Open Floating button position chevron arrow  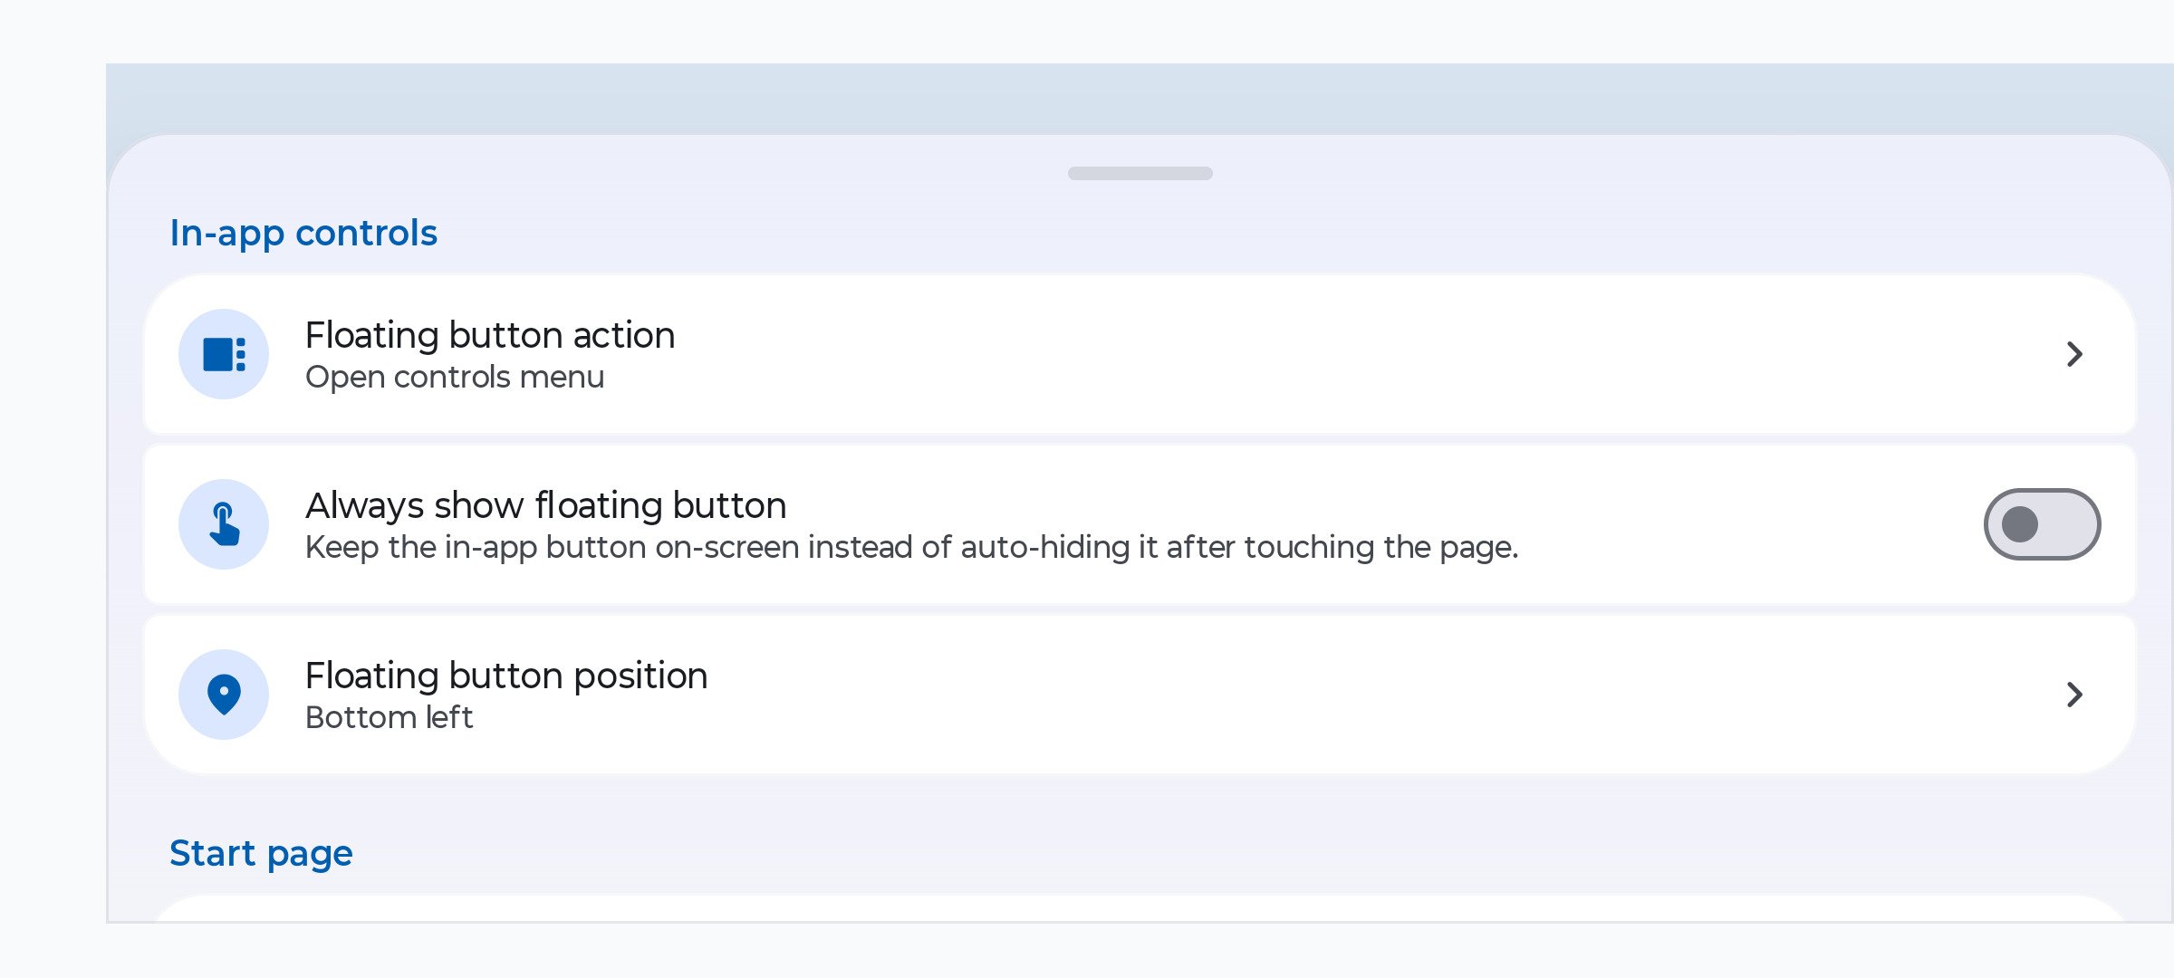point(2074,695)
